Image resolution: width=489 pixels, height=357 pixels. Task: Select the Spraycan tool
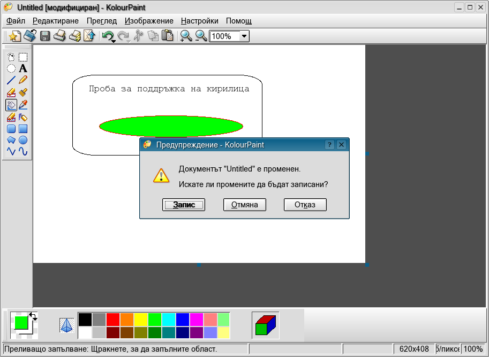pyautogui.click(x=23, y=117)
